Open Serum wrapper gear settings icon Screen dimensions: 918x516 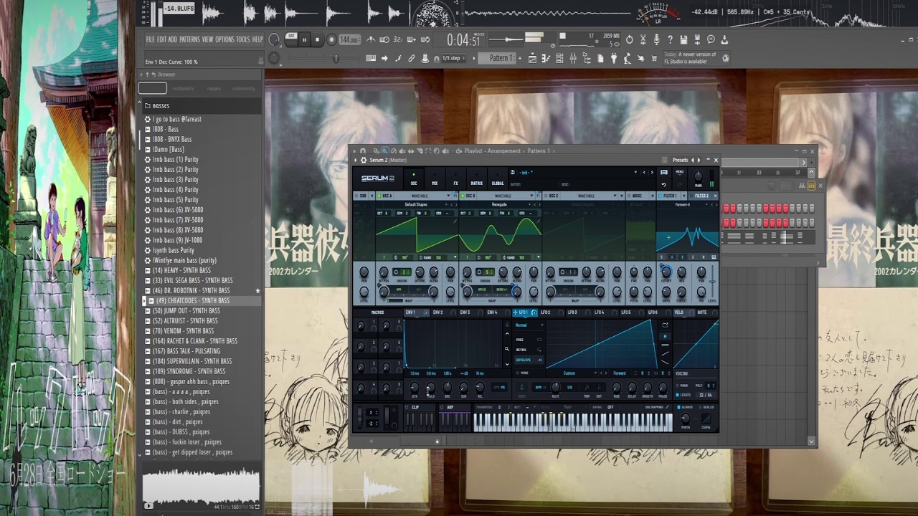[x=363, y=160]
